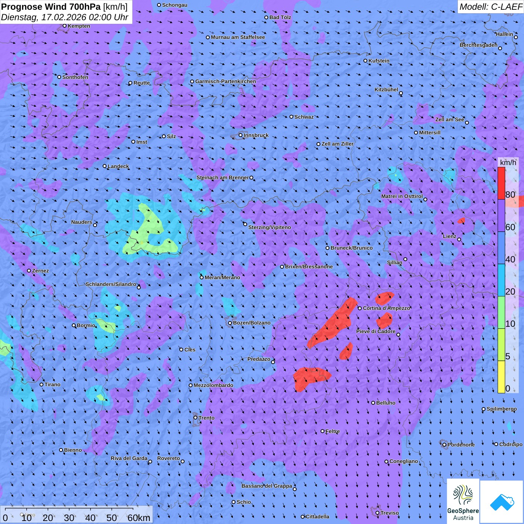524x524 pixels.
Task: Click the 'Mezzolombardo' label
Action: click(213, 385)
